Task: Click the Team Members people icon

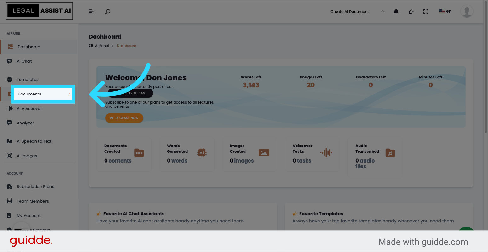Action: tap(9, 201)
